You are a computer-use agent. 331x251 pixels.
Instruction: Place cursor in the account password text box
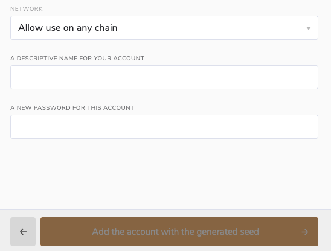164,127
